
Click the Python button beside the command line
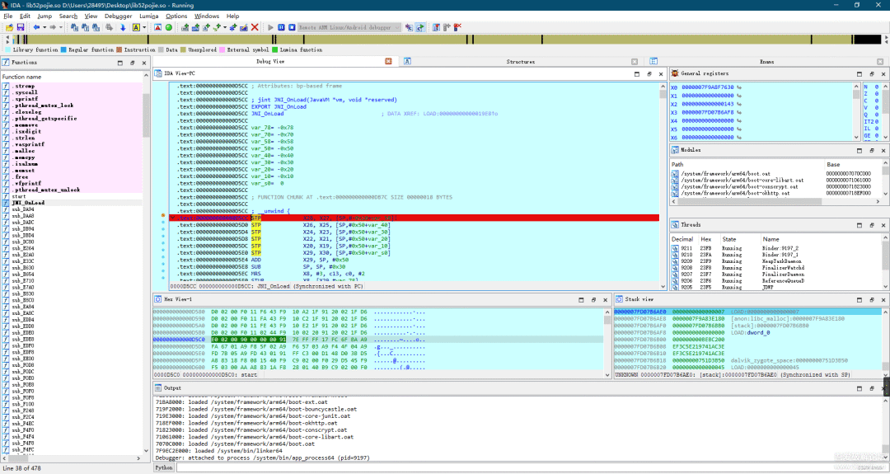(x=164, y=467)
